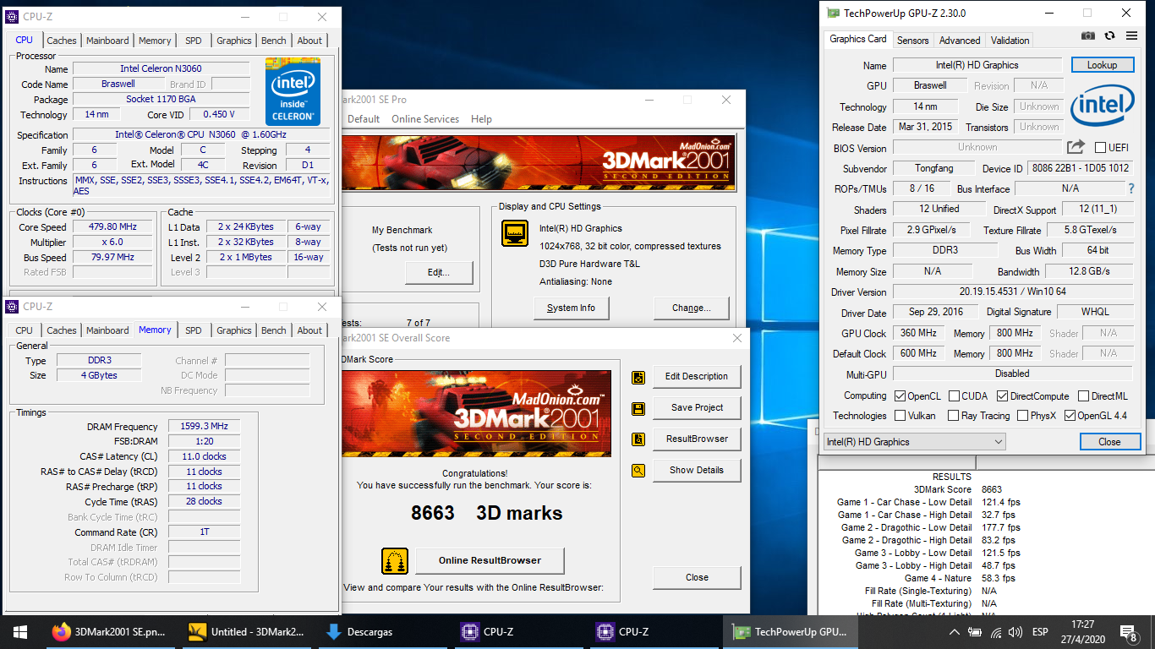Switch to Untitled - 3DMark2001 taskbar item

[245, 631]
